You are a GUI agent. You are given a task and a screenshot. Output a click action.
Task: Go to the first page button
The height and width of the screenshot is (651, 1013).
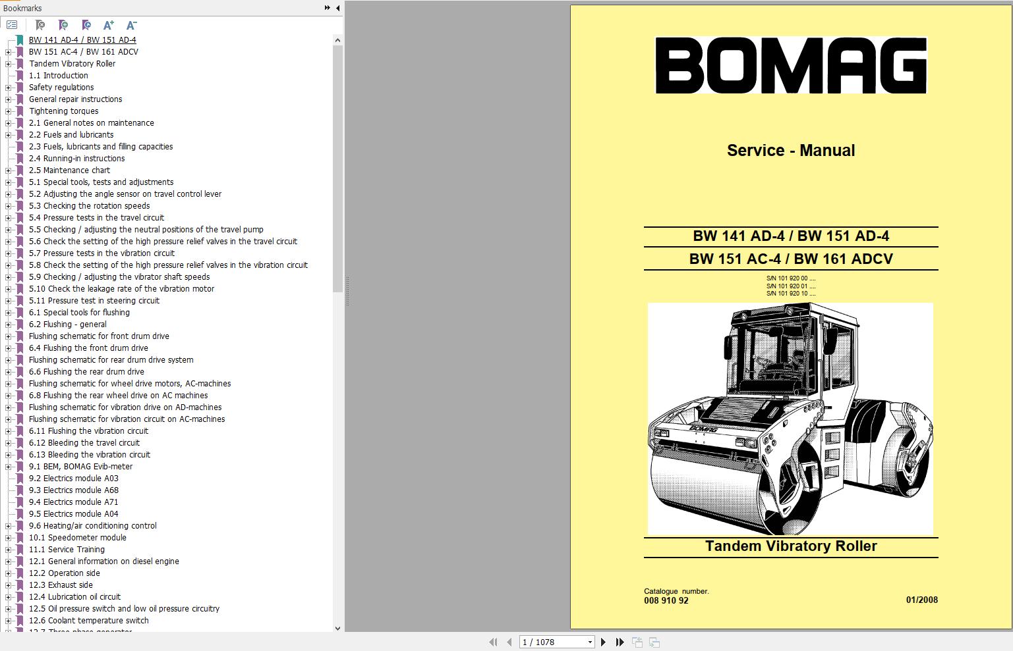click(x=493, y=642)
